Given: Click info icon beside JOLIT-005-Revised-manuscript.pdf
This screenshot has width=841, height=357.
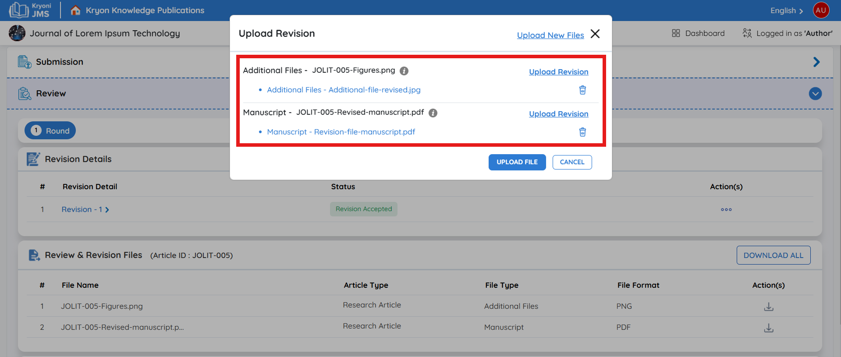Looking at the screenshot, I should (433, 113).
